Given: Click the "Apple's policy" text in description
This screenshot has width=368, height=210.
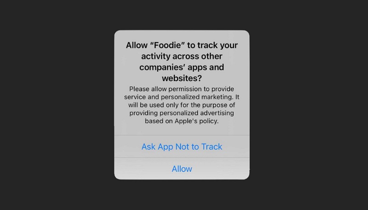Looking at the screenshot, I should 196,121.
